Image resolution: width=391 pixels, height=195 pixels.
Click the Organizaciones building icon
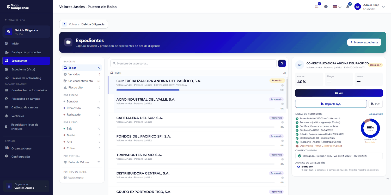(x=7, y=148)
